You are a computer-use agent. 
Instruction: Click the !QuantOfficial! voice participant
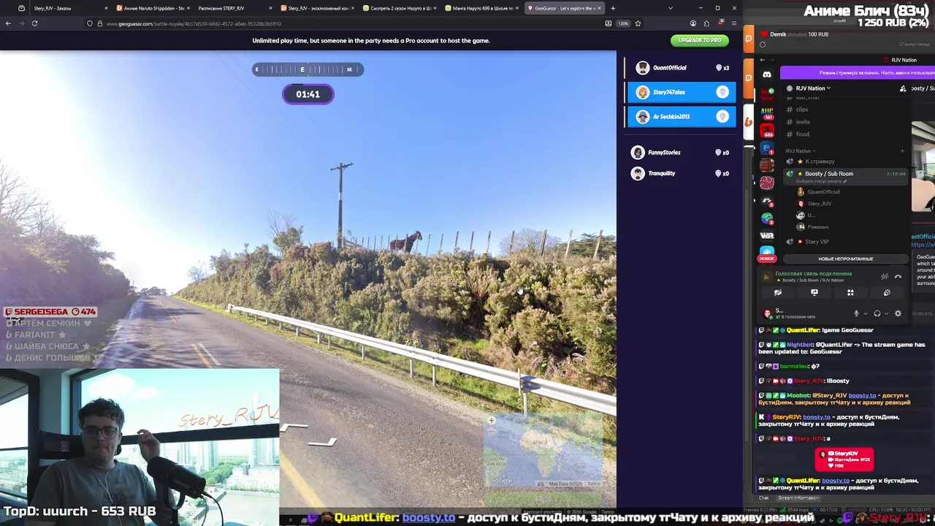(823, 192)
